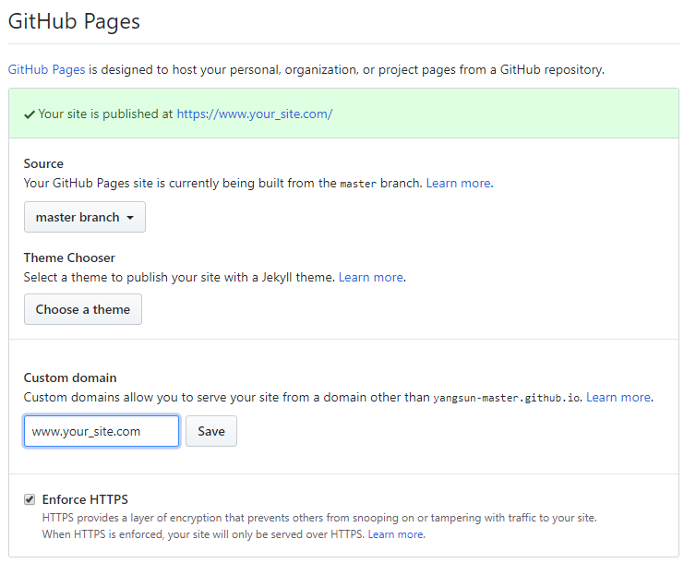Open the GitHub Pages documentation link
The height and width of the screenshot is (563, 684).
[47, 70]
